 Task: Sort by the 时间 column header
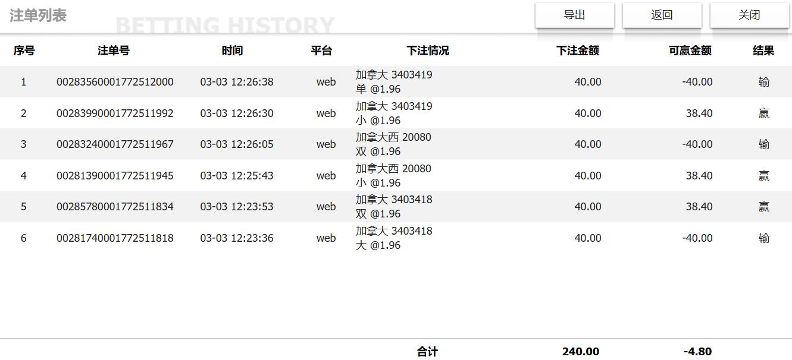[x=232, y=50]
